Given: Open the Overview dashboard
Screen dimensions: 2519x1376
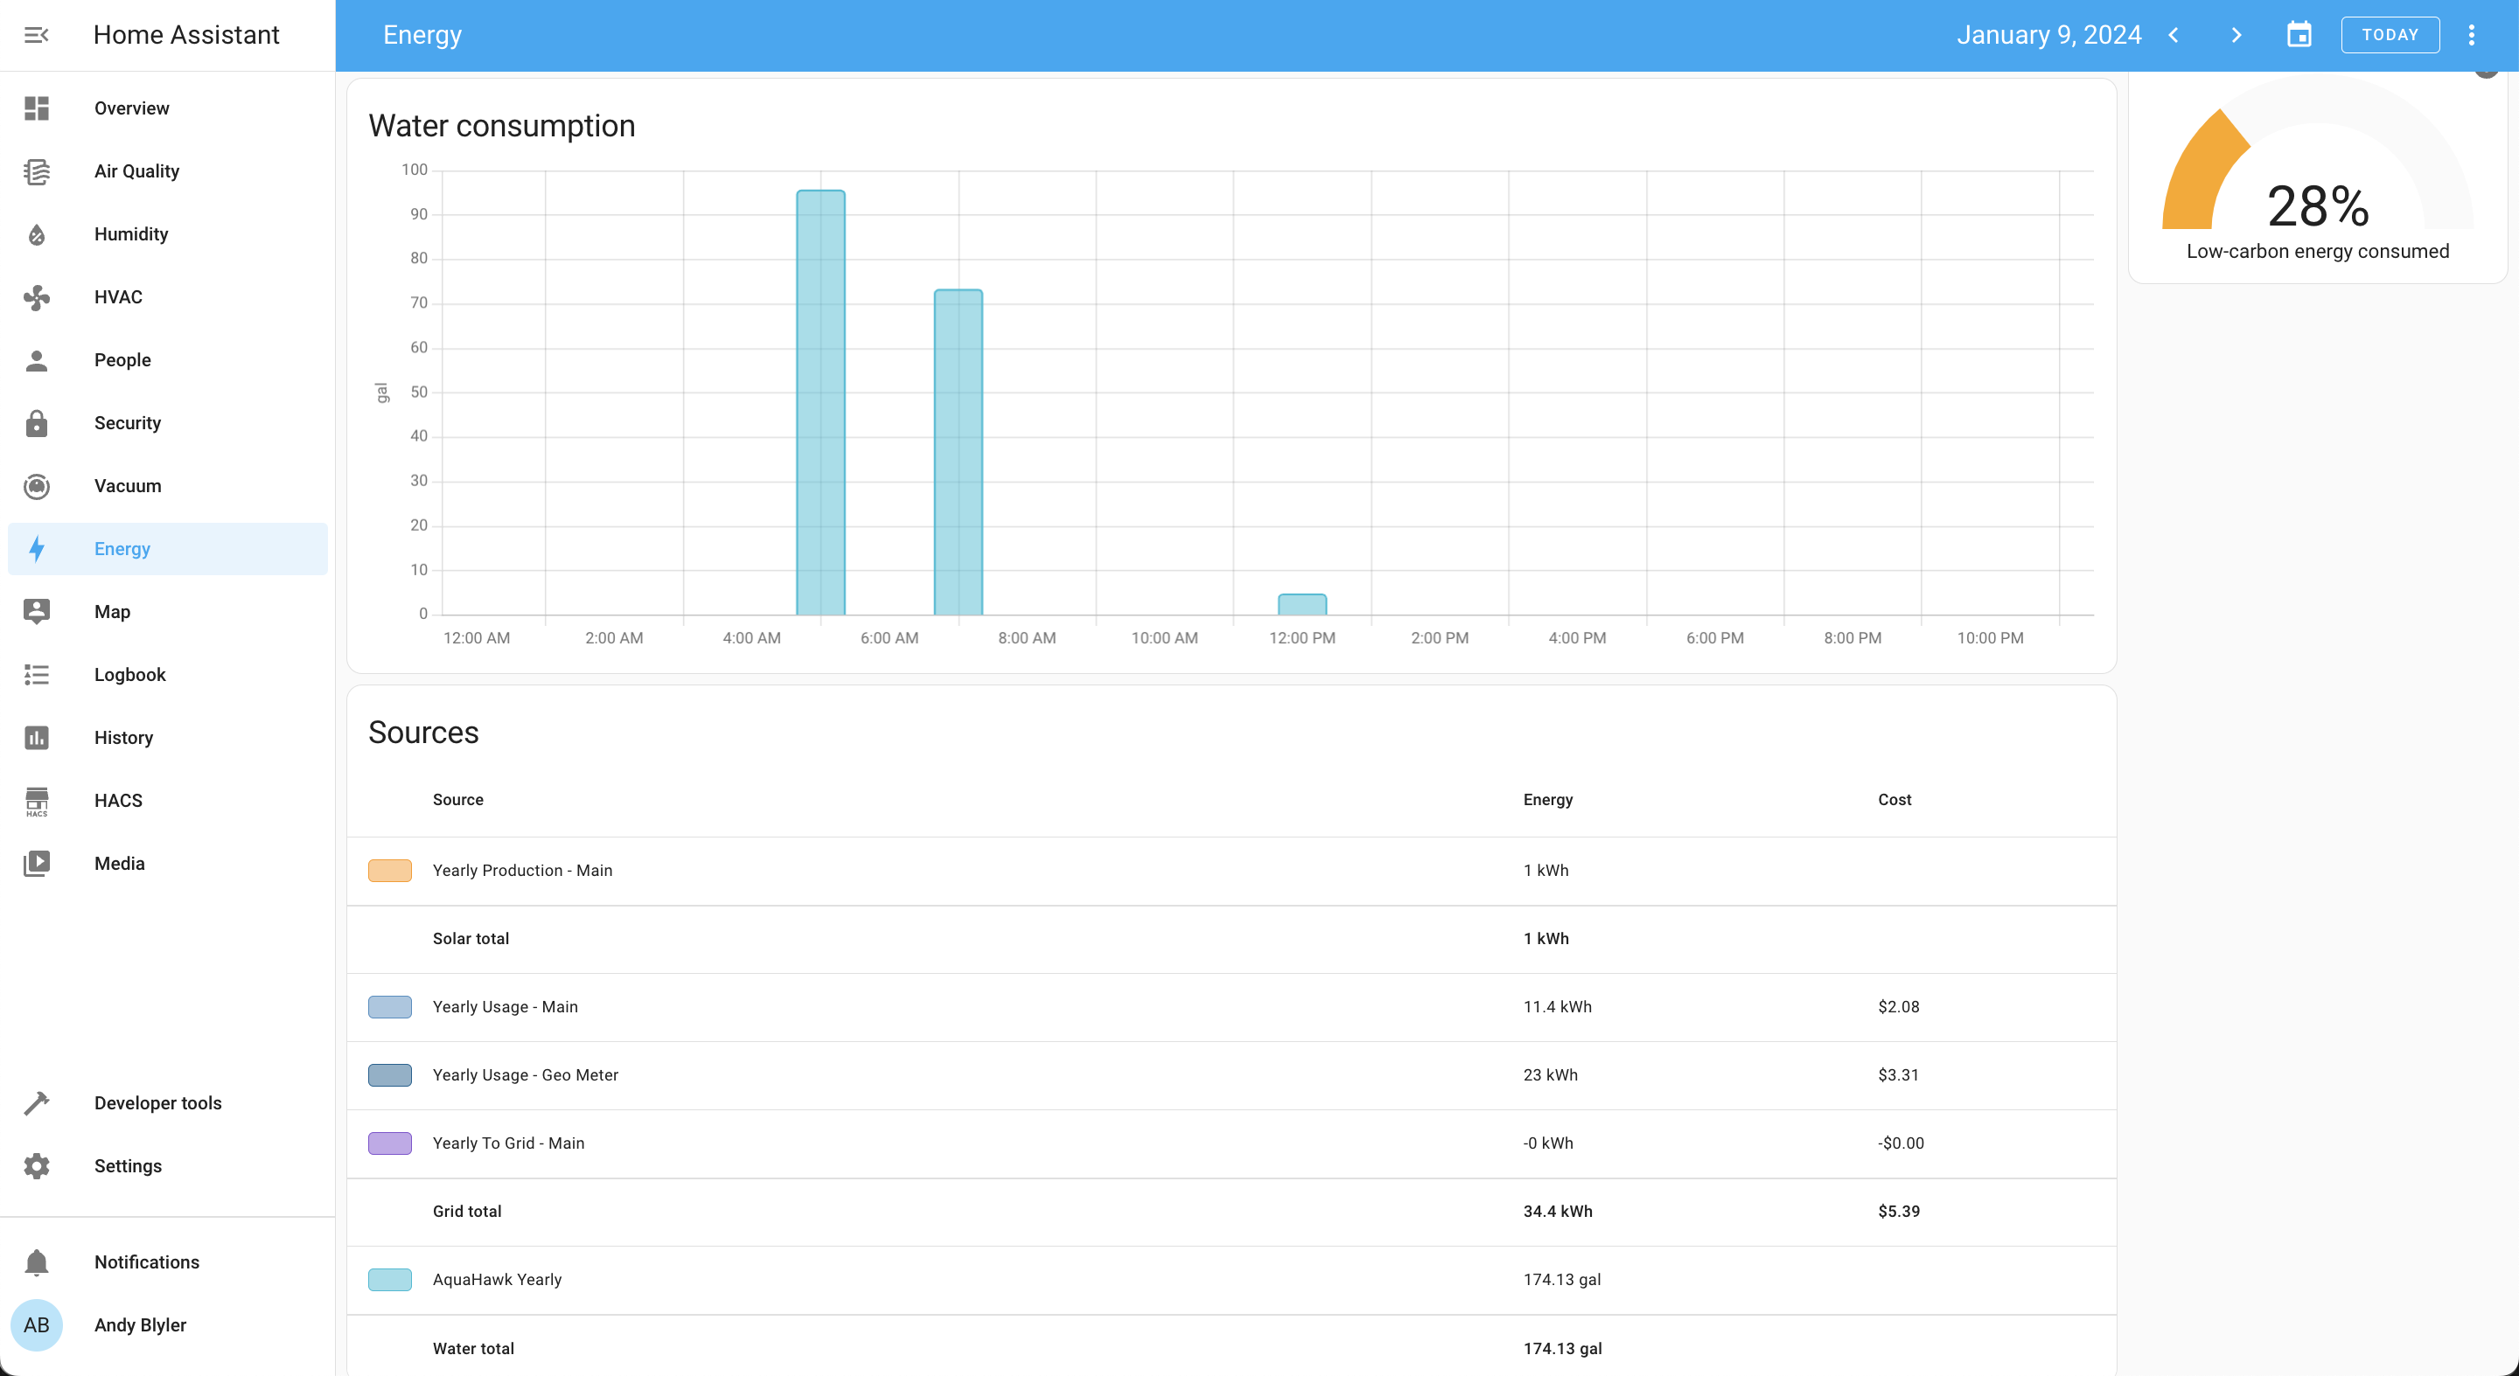Looking at the screenshot, I should pyautogui.click(x=132, y=108).
